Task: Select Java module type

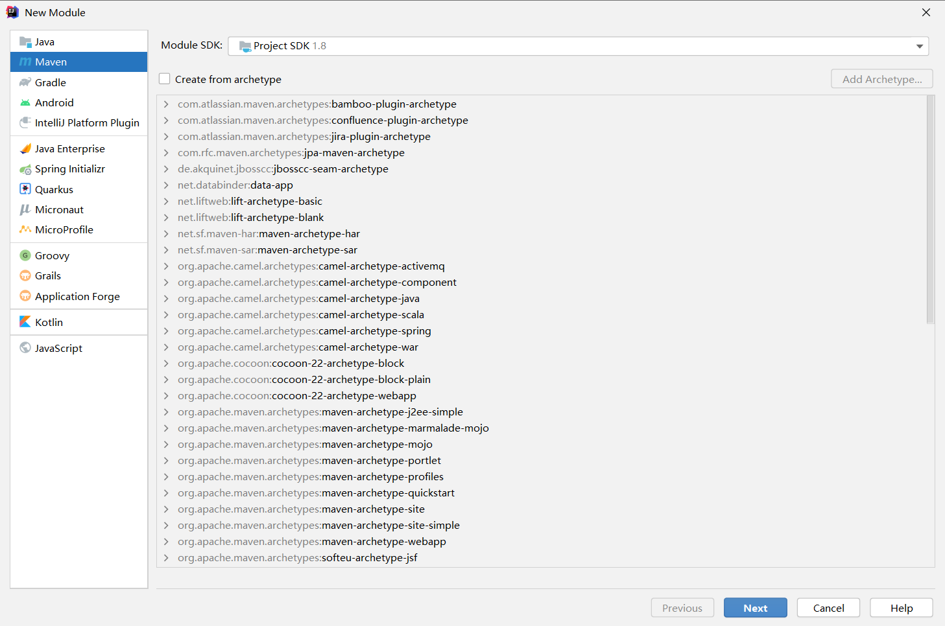Action: (x=79, y=42)
